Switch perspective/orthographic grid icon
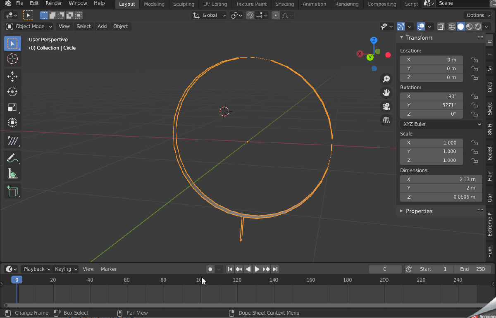This screenshot has height=318, width=496. pyautogui.click(x=386, y=120)
